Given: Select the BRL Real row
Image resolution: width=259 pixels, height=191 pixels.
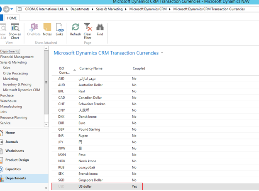Looking at the screenshot, I should click(x=155, y=91).
